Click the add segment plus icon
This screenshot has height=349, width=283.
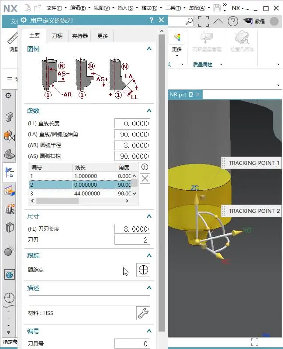click(x=145, y=167)
